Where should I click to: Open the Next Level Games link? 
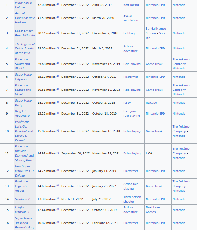pos(153,210)
